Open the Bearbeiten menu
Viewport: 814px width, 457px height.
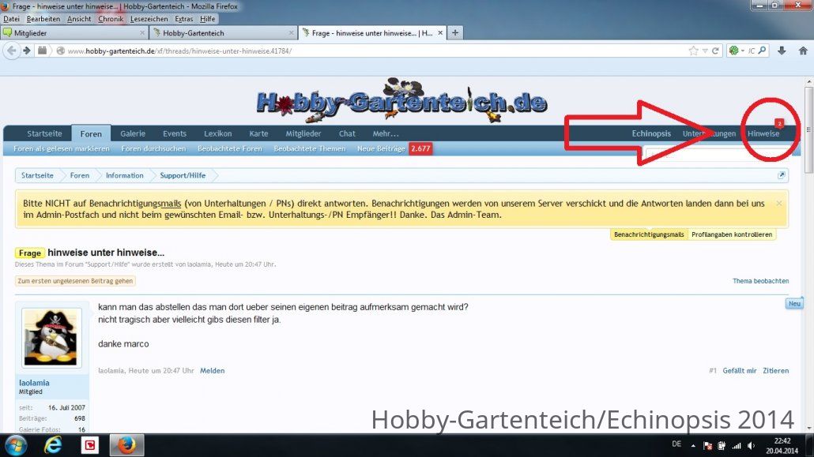click(43, 19)
